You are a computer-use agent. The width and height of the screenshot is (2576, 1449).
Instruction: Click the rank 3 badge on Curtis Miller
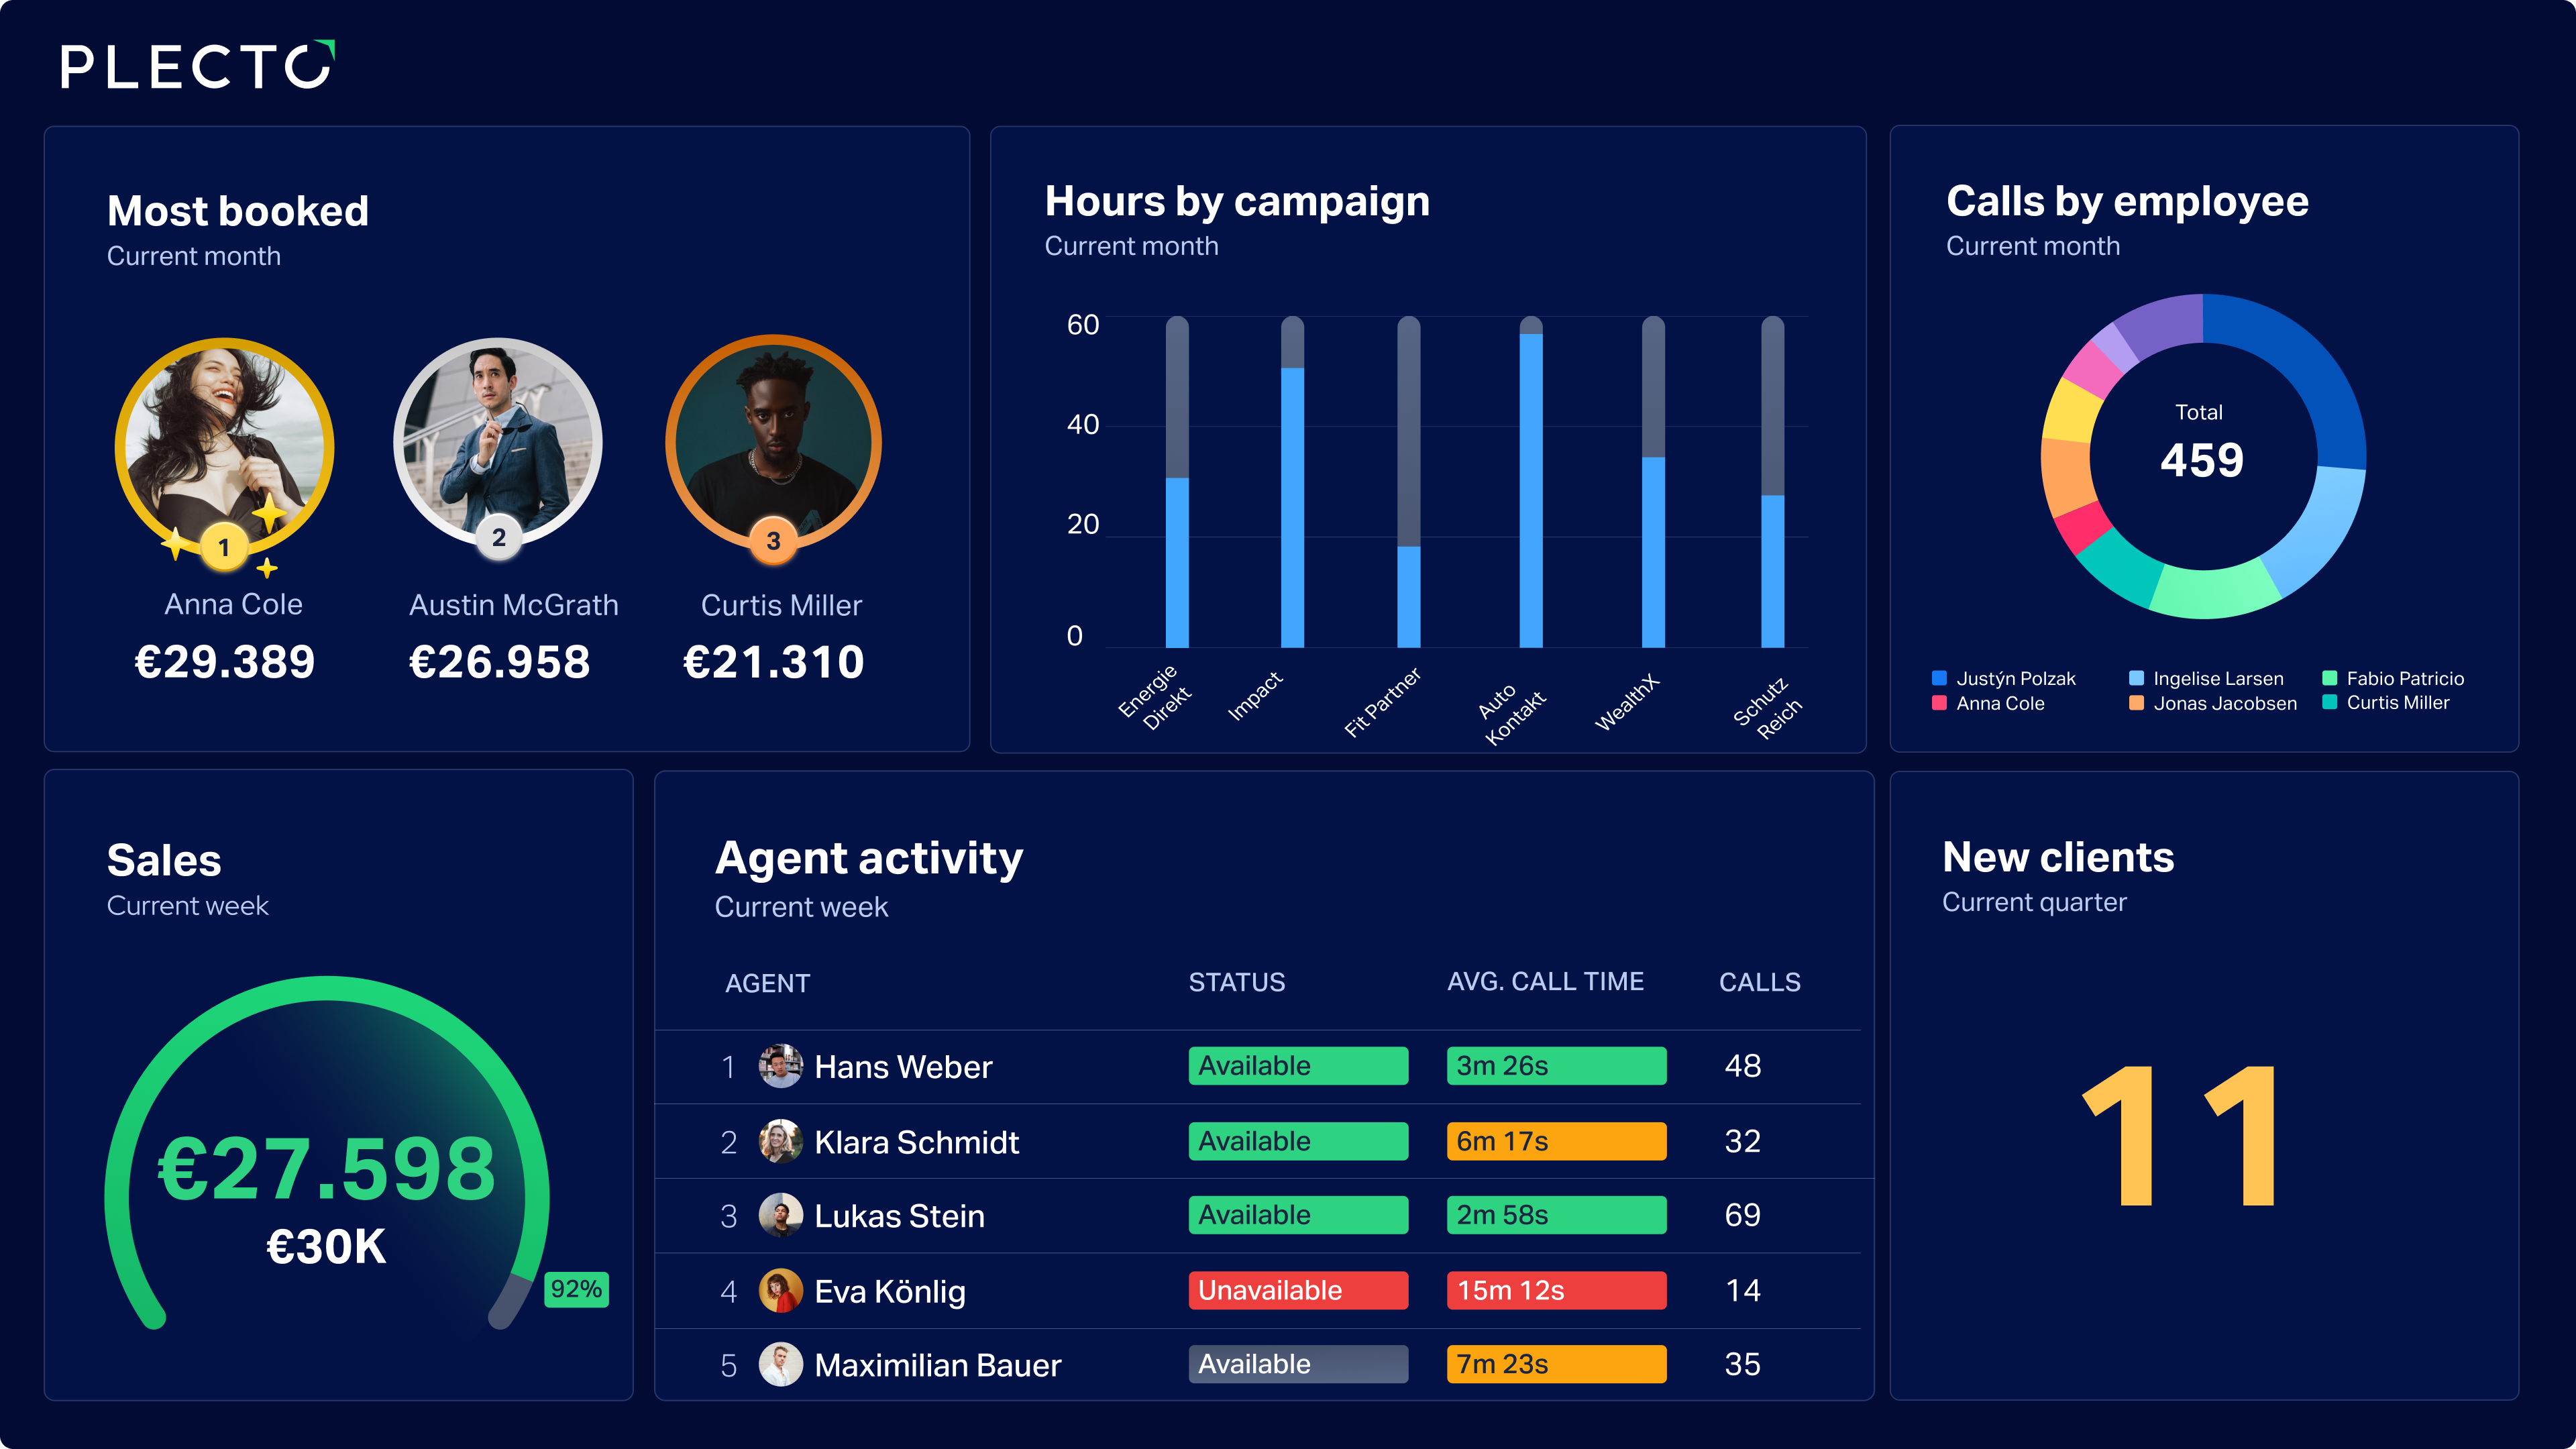(x=773, y=541)
